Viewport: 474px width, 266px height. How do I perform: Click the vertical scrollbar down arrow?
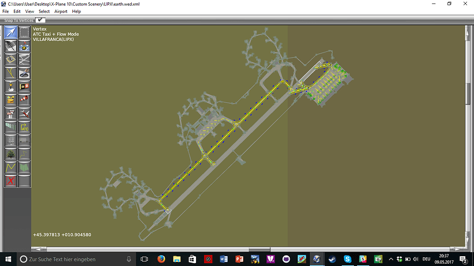pyautogui.click(x=468, y=240)
